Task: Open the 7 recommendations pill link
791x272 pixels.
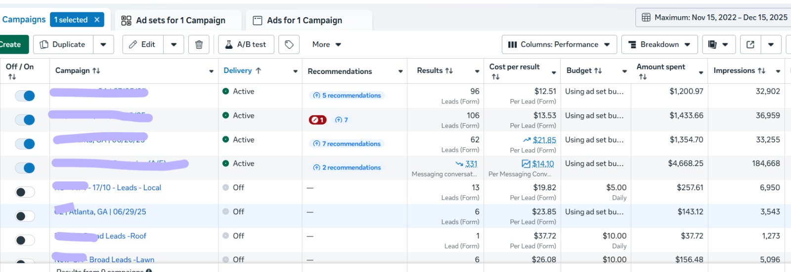Action: (x=347, y=144)
